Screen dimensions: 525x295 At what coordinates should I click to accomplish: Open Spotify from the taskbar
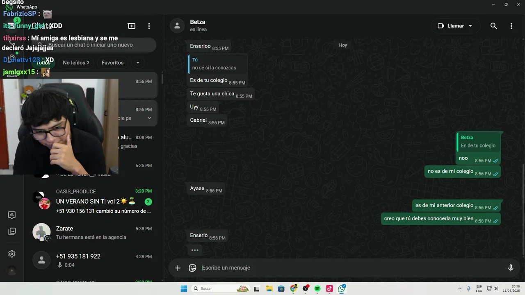tap(317, 288)
